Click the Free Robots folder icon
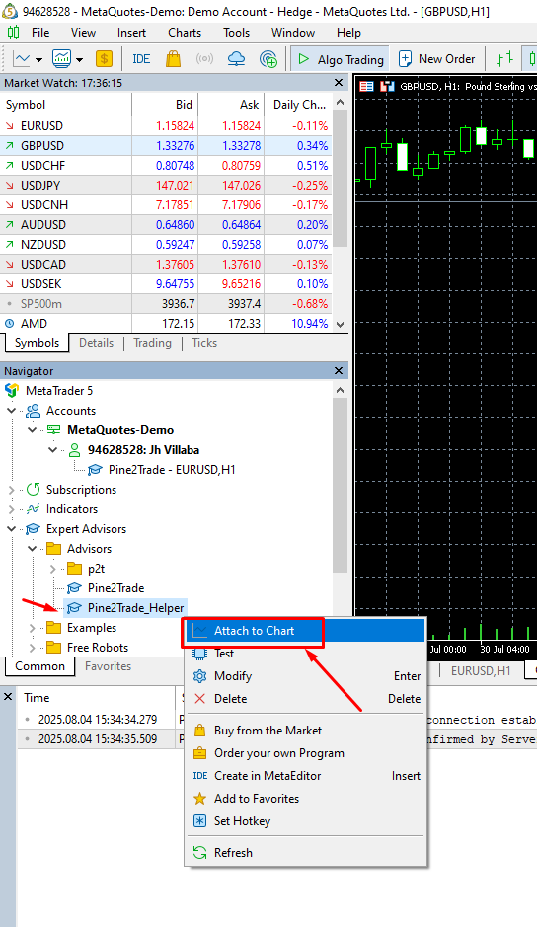The height and width of the screenshot is (927, 537). [54, 648]
